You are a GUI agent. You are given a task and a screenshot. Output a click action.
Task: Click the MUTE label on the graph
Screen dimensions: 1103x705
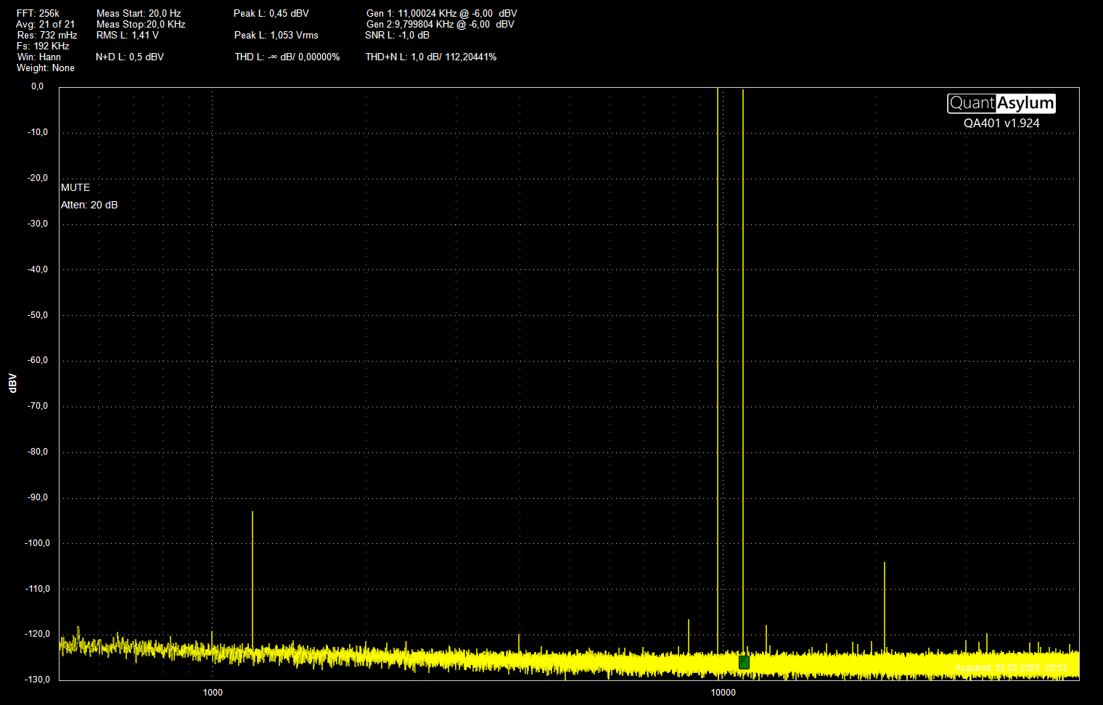[x=75, y=188]
